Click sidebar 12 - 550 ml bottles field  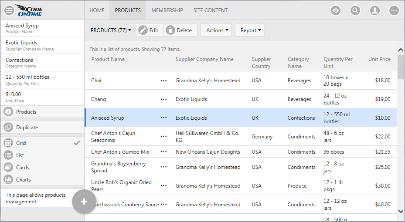point(42,80)
